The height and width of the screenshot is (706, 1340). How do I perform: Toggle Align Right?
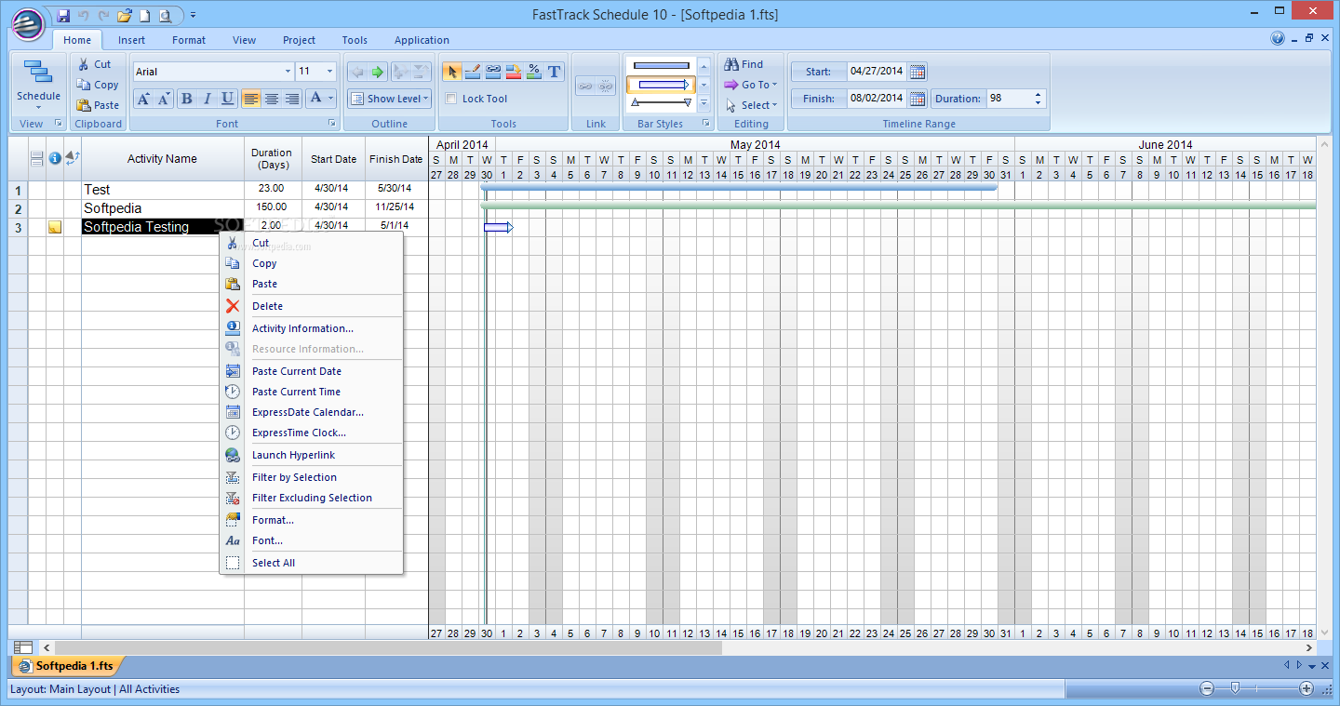(x=292, y=99)
